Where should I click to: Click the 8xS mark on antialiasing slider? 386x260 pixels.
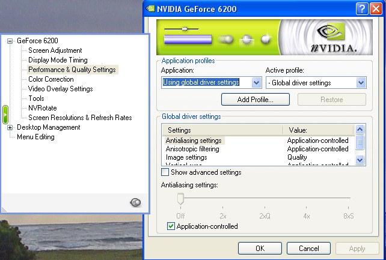[349, 216]
